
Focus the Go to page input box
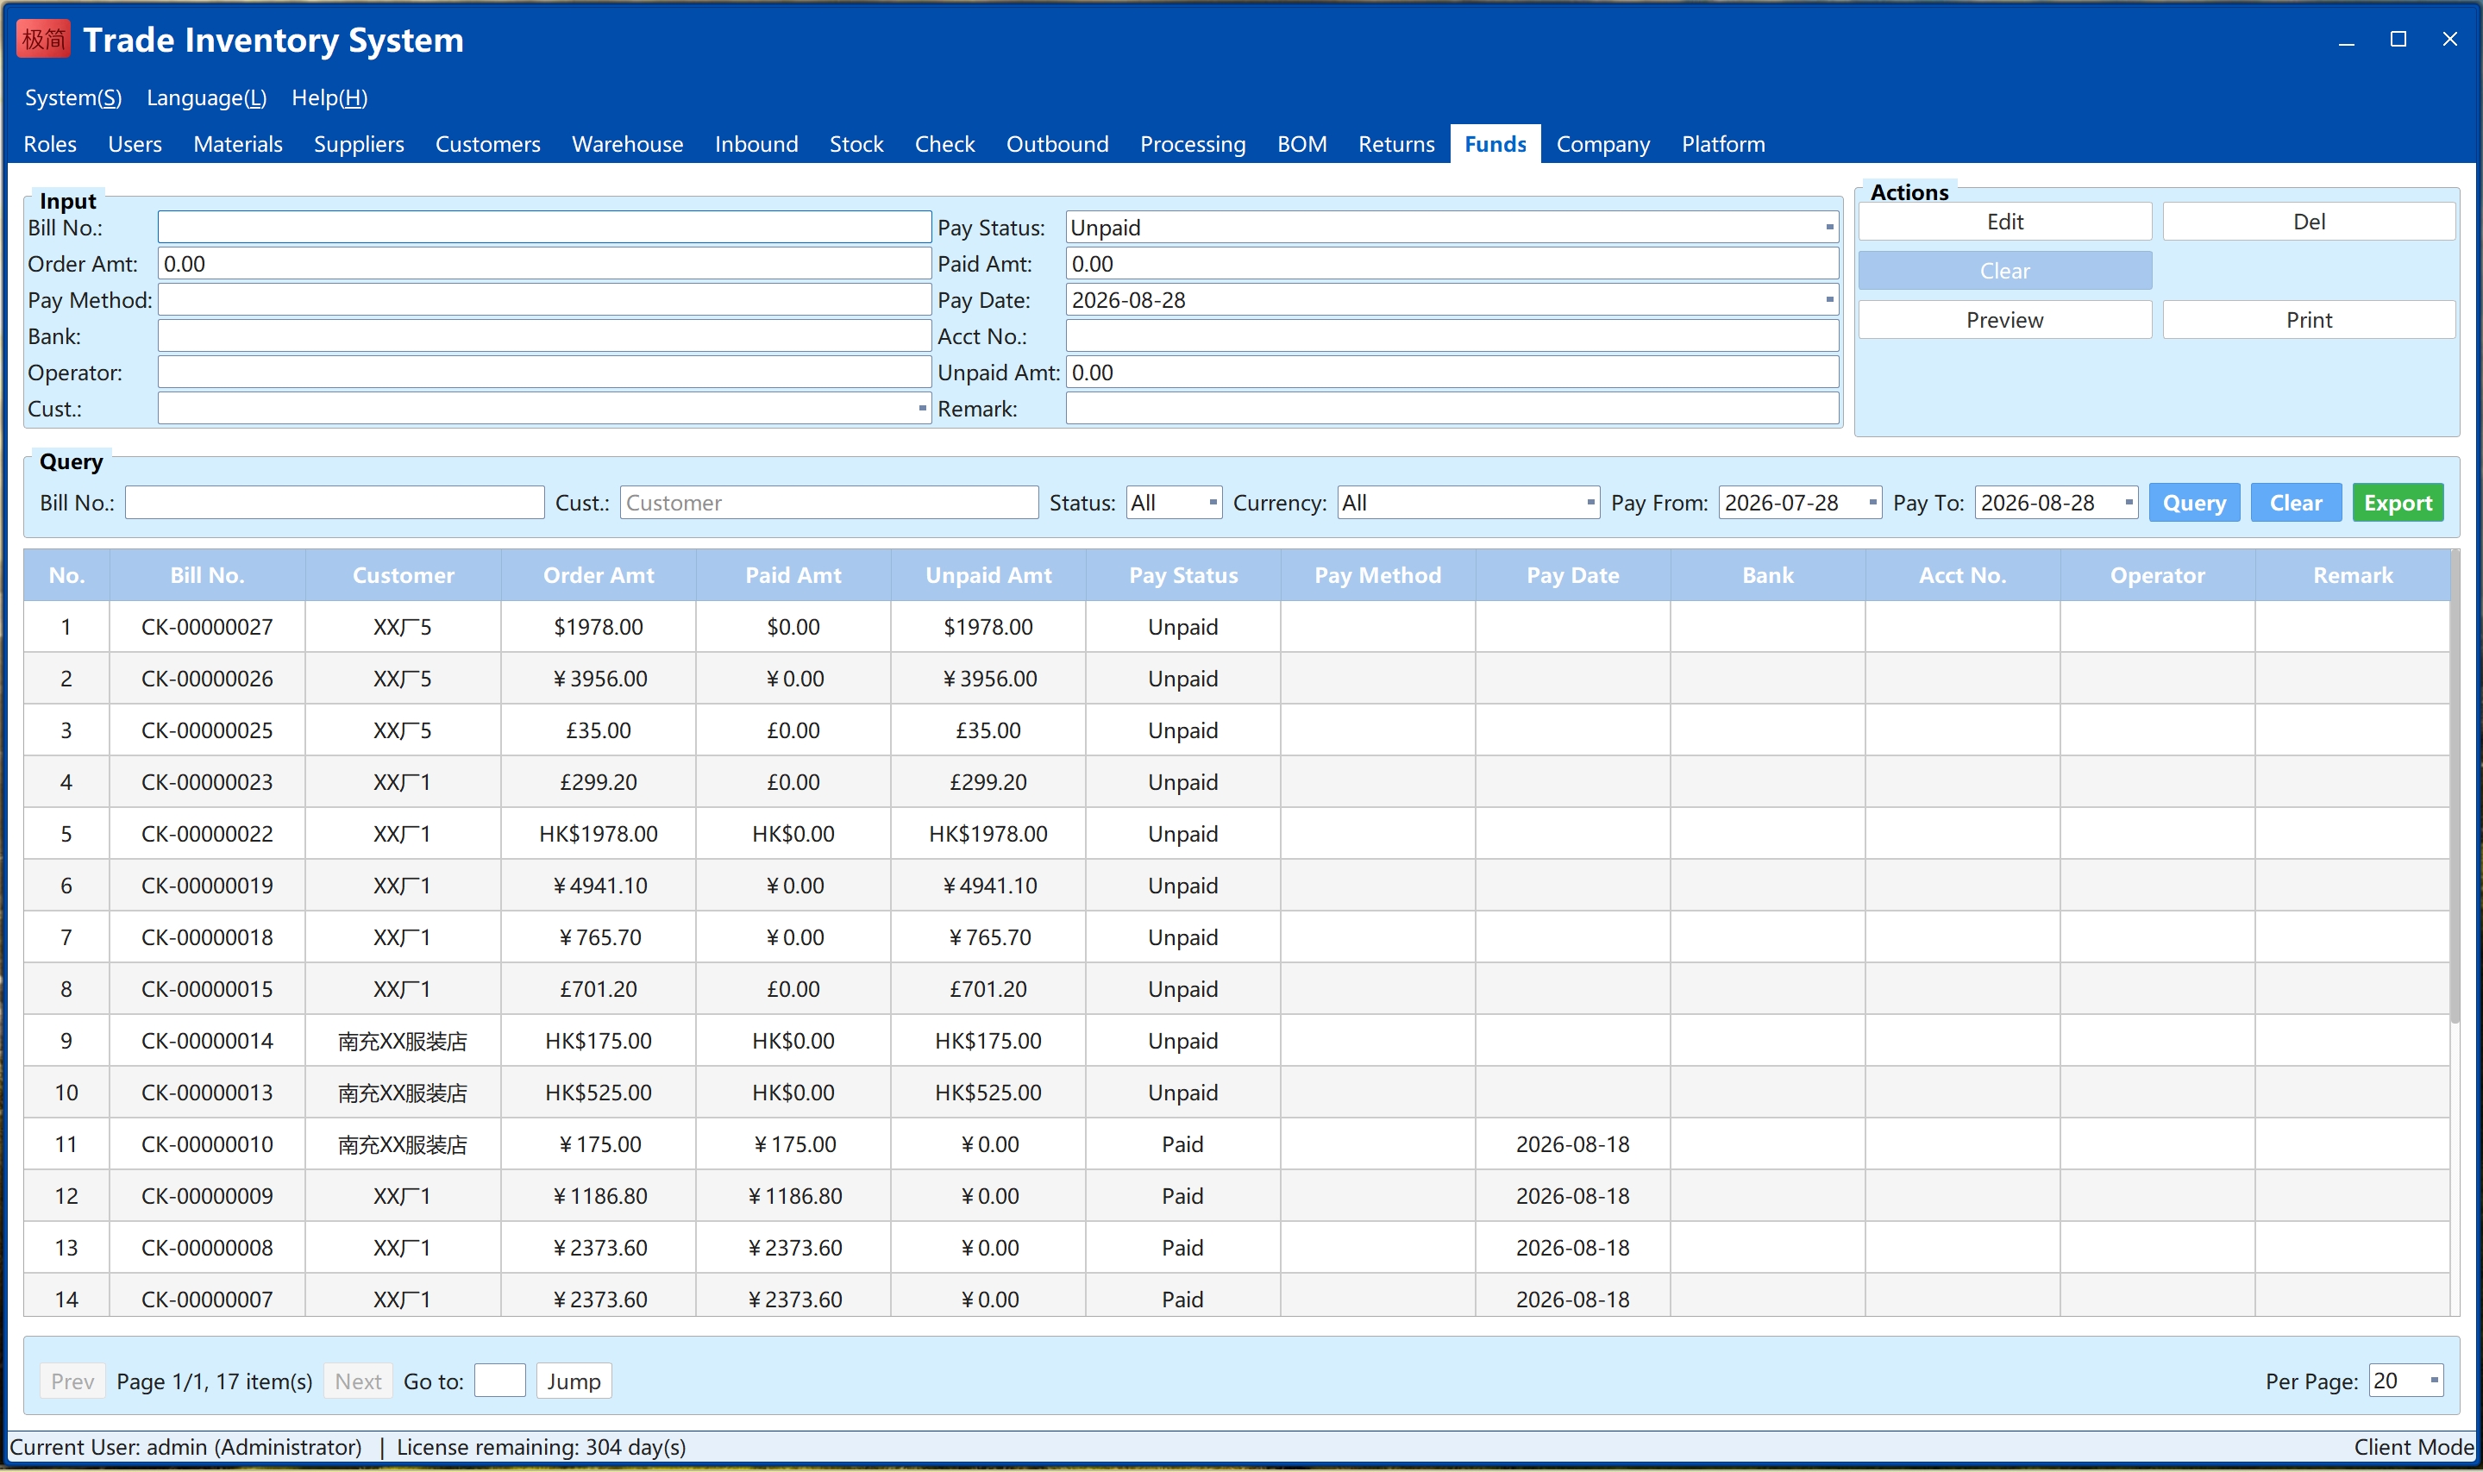pos(500,1381)
